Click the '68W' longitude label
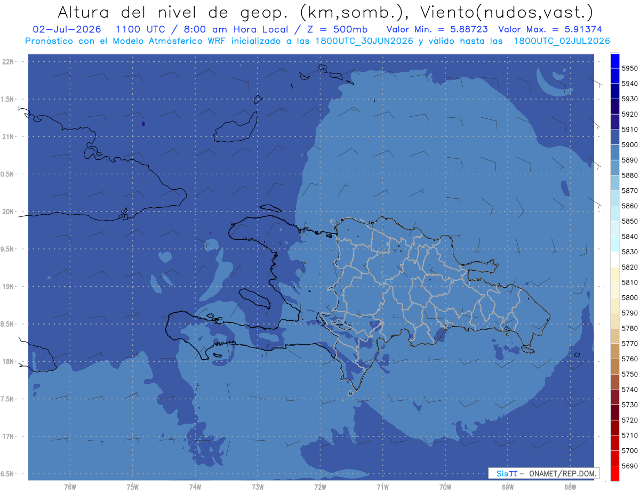The width and height of the screenshot is (640, 494). point(570,487)
